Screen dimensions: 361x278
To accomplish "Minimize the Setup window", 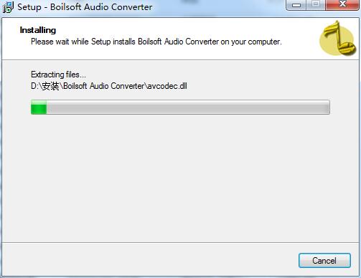I will 296,5.
